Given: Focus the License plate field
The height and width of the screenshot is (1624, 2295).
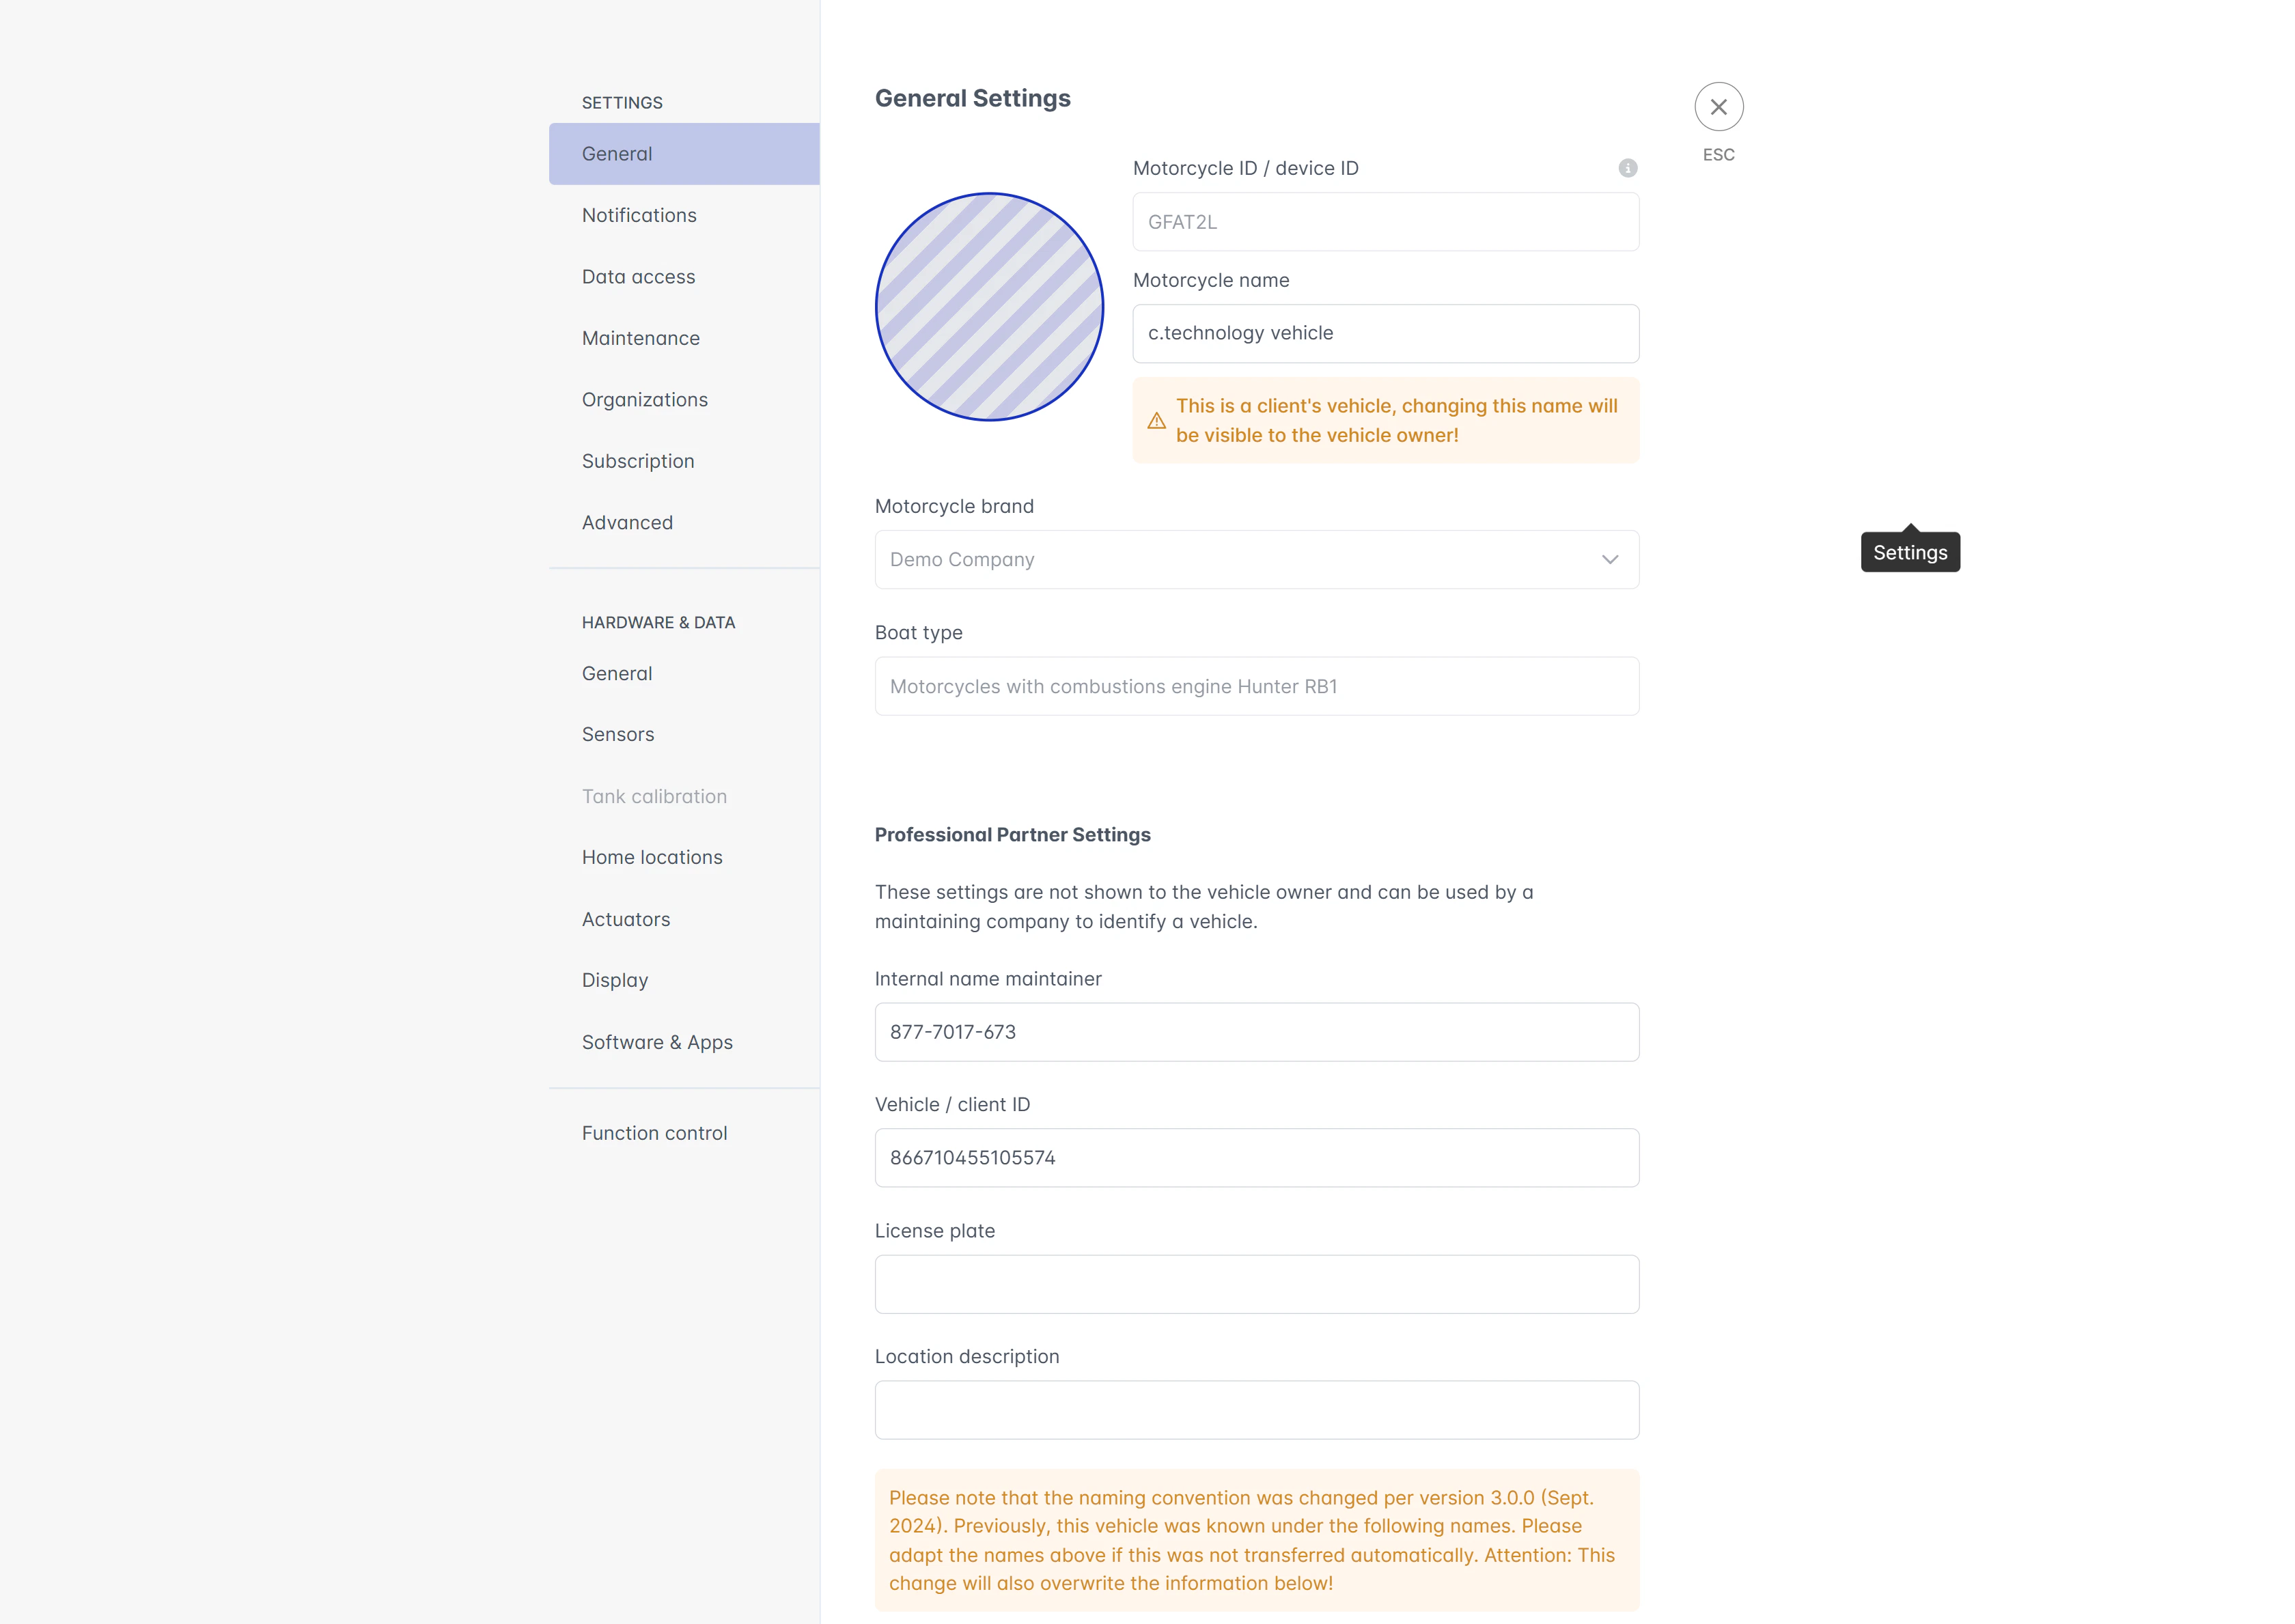Looking at the screenshot, I should coord(1256,1285).
